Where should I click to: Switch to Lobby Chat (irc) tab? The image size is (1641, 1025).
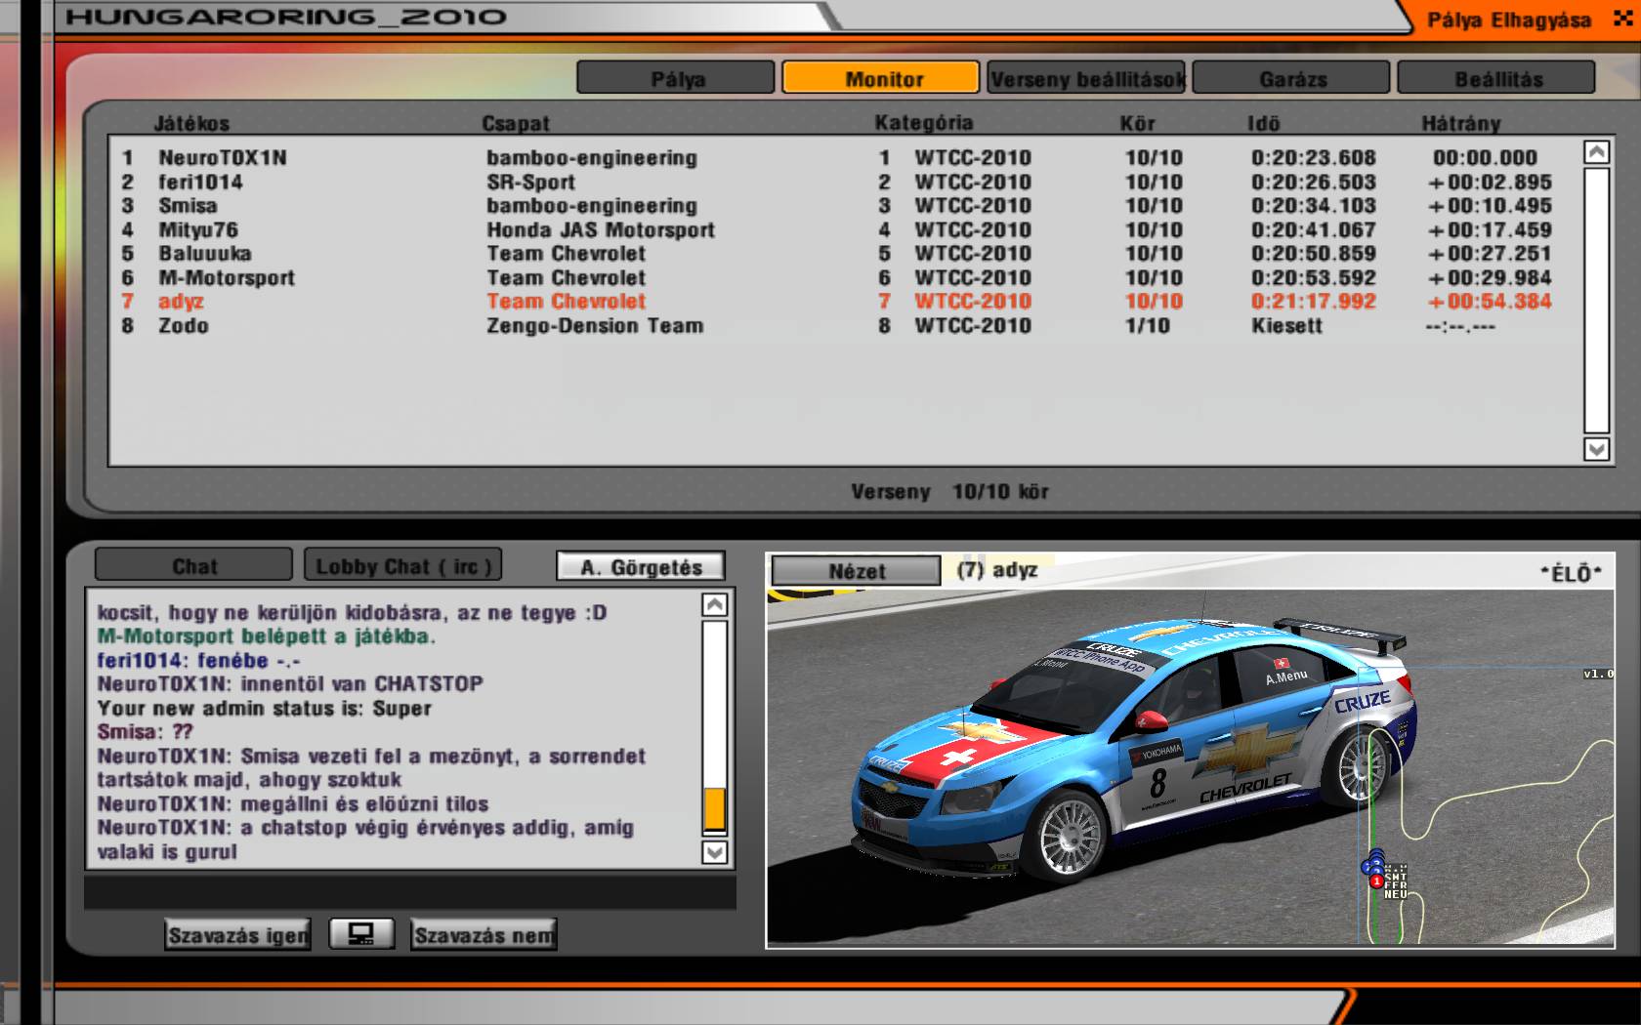coord(403,565)
